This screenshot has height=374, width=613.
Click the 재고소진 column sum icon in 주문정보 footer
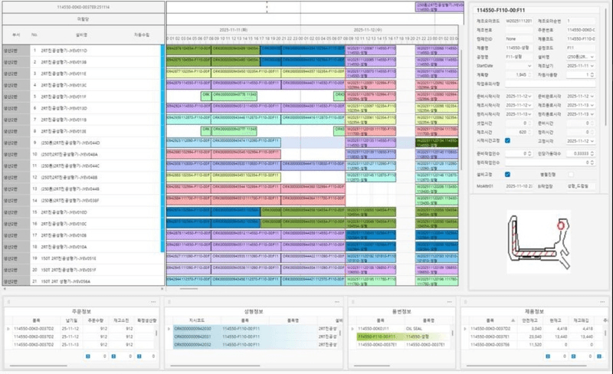[113, 356]
